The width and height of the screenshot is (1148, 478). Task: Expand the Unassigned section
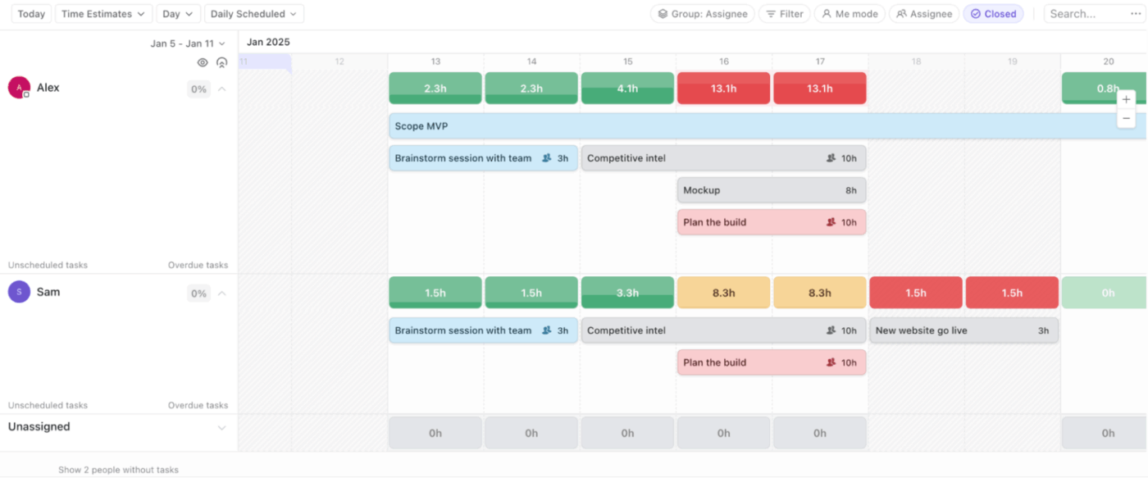(x=221, y=427)
